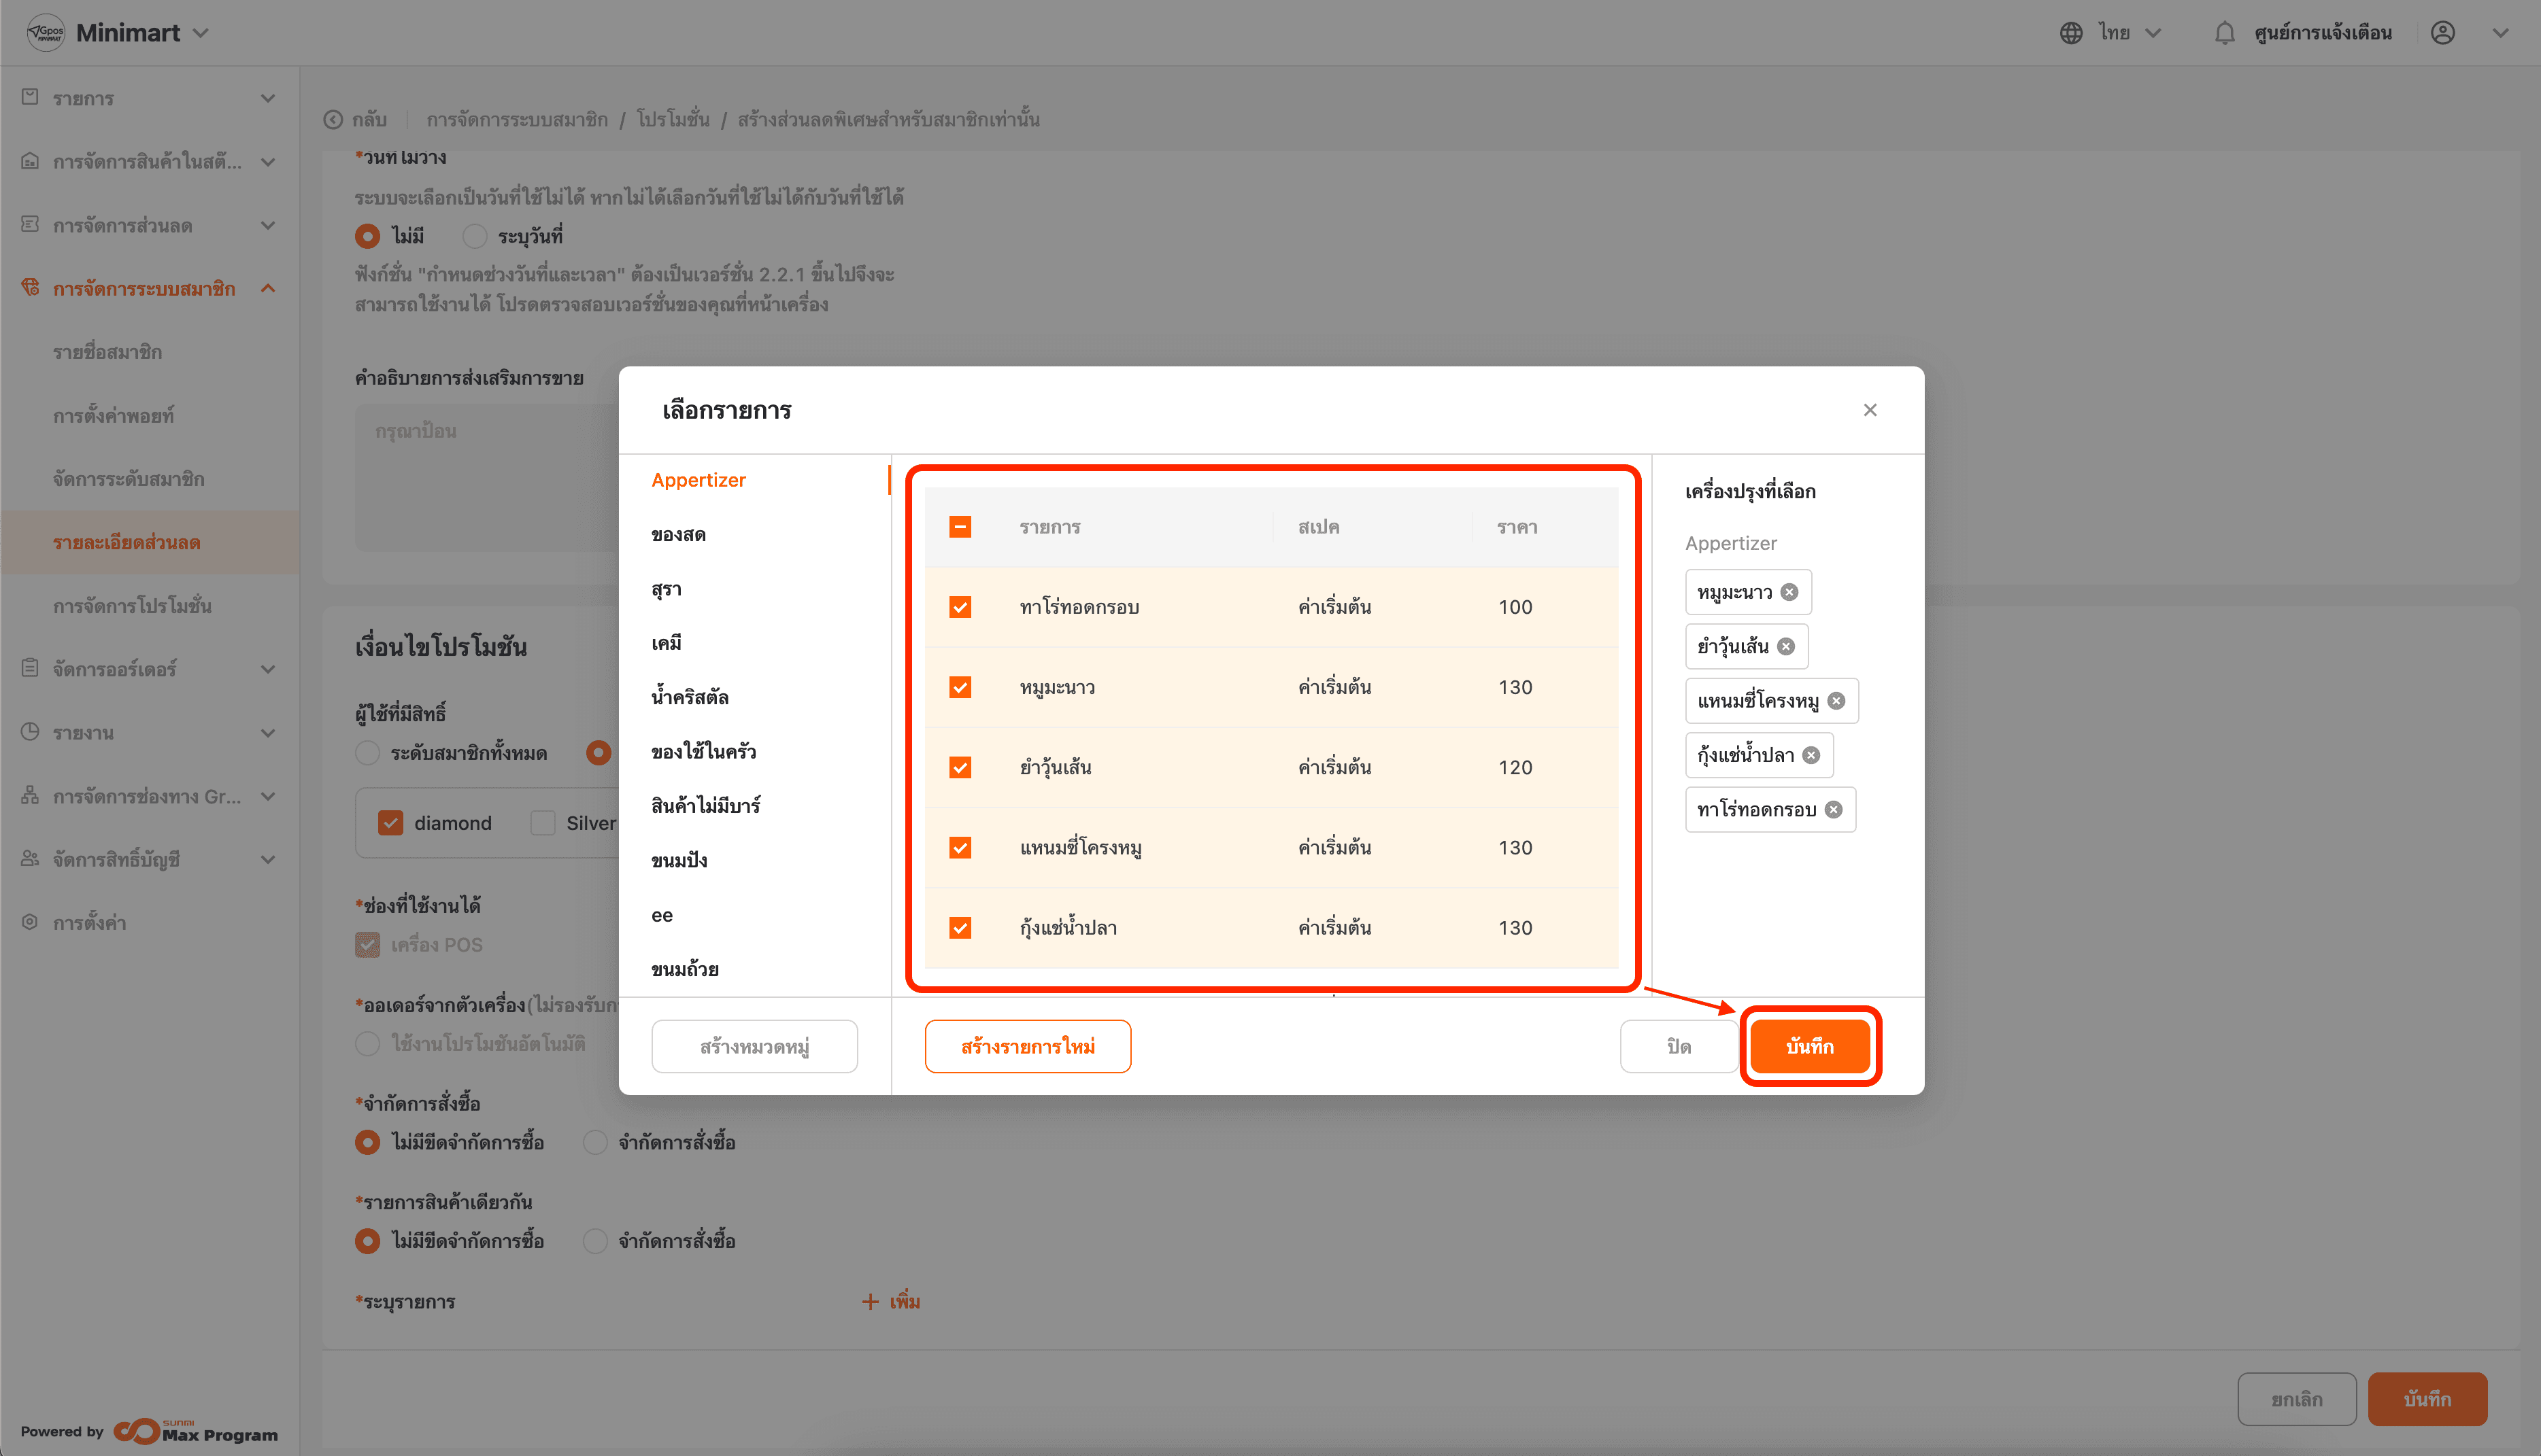Click the globe language icon
The width and height of the screenshot is (2541, 1456).
[x=2071, y=33]
